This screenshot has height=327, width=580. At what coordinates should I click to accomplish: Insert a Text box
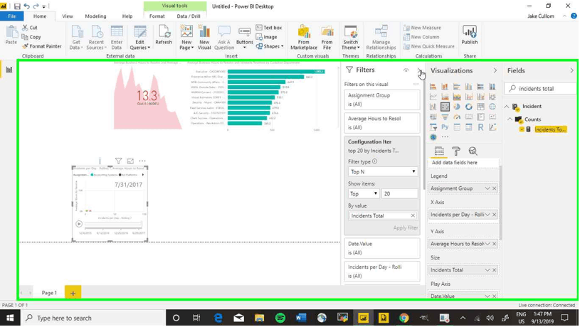tap(269, 28)
